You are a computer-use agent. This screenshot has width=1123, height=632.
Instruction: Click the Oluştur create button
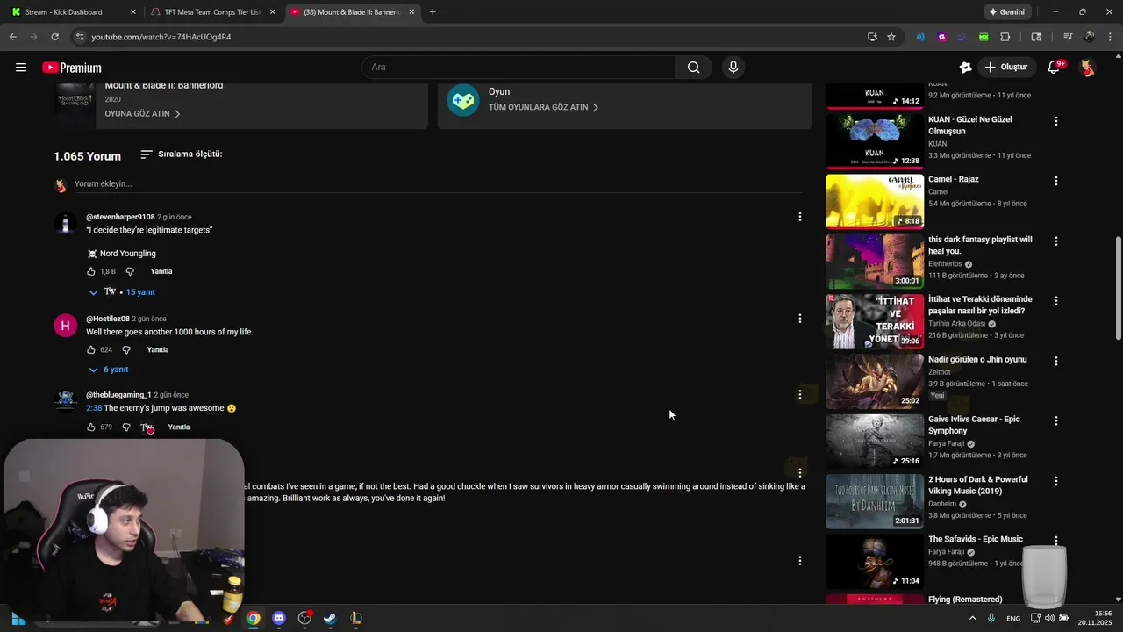[x=1005, y=68]
